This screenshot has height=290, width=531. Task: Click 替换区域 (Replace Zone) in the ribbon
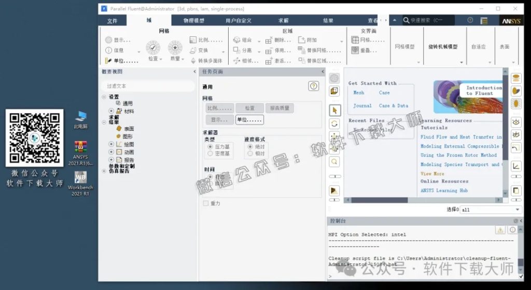(319, 61)
